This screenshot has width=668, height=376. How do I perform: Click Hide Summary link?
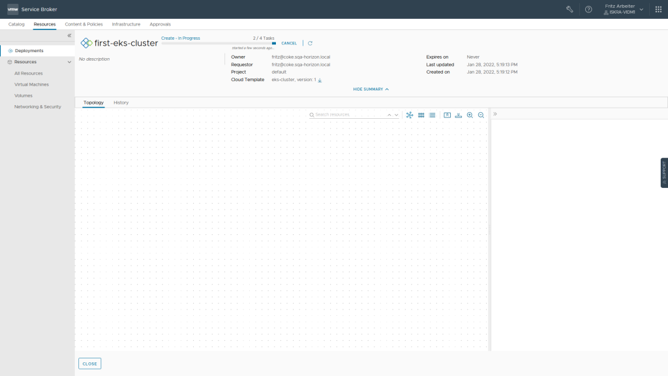pyautogui.click(x=371, y=89)
